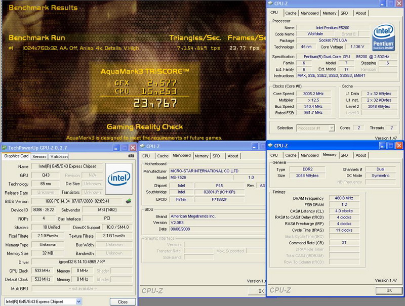Viewport: 405px width, 306px height.
Task: Click OK in Memory CPU-Z window
Action: point(389,290)
